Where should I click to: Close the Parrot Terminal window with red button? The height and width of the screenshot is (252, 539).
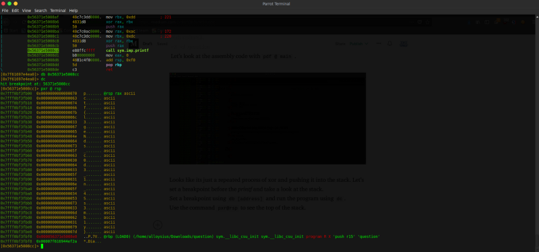pos(3,3)
